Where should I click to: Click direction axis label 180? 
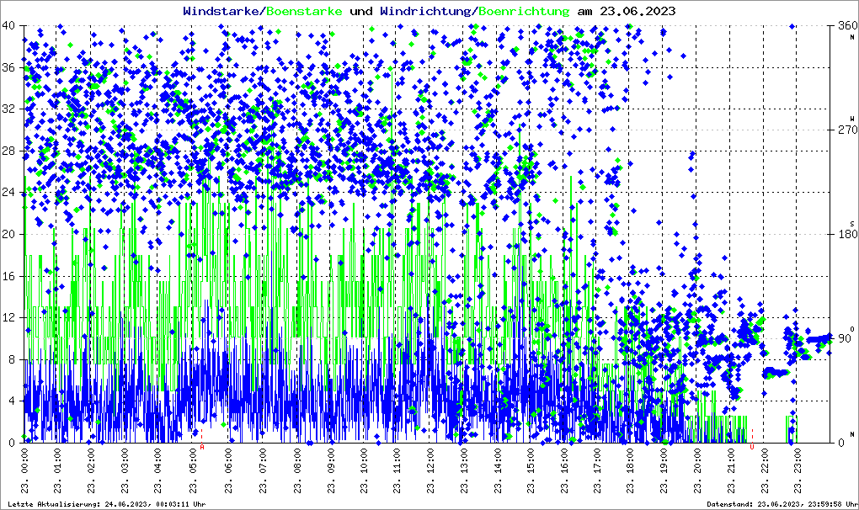848,234
